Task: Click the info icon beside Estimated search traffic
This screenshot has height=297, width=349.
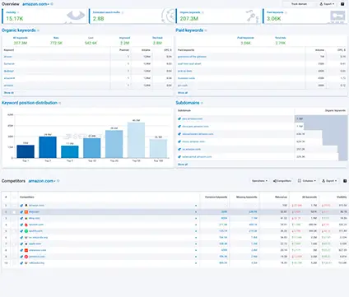Action: (123, 12)
